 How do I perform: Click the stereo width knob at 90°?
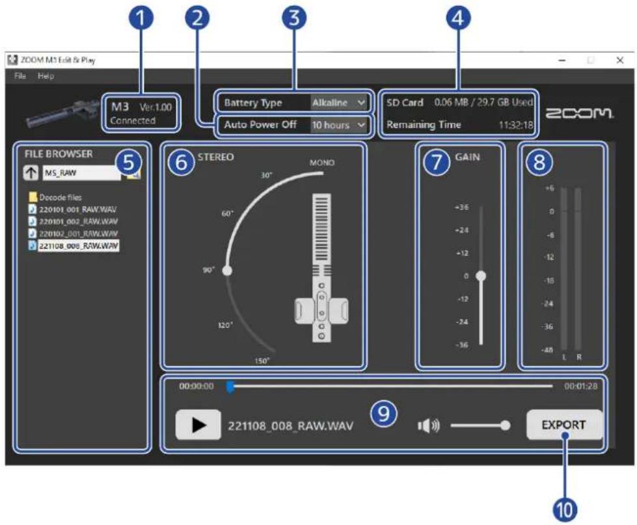pyautogui.click(x=228, y=271)
